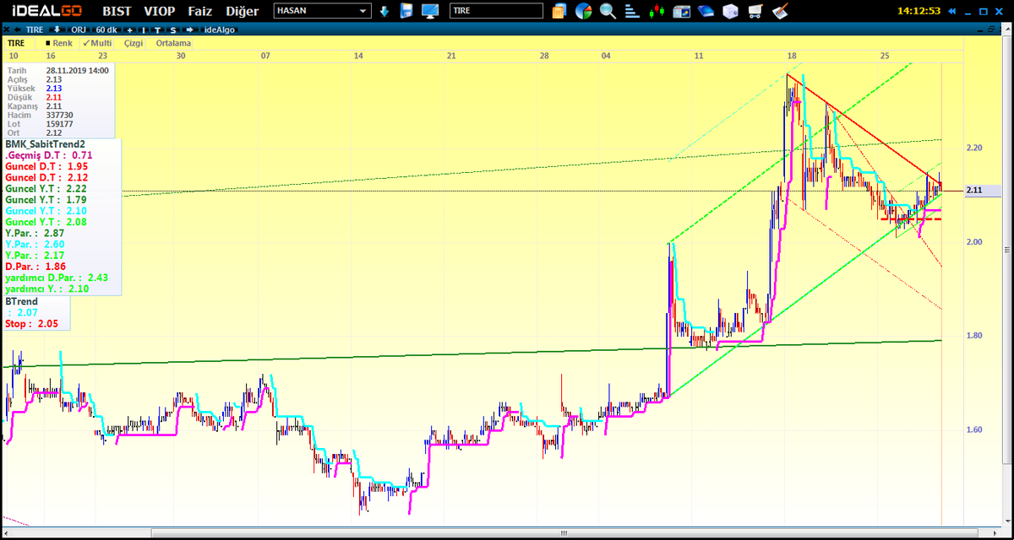The image size is (1014, 540).
Task: Open the blue book icon
Action: [706, 11]
